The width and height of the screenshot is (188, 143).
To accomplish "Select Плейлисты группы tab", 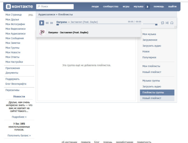I will tap(157, 92).
